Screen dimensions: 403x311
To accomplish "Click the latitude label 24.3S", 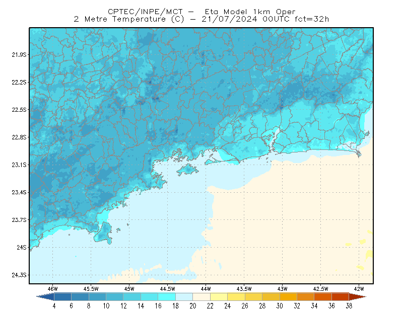I will pos(19,275).
